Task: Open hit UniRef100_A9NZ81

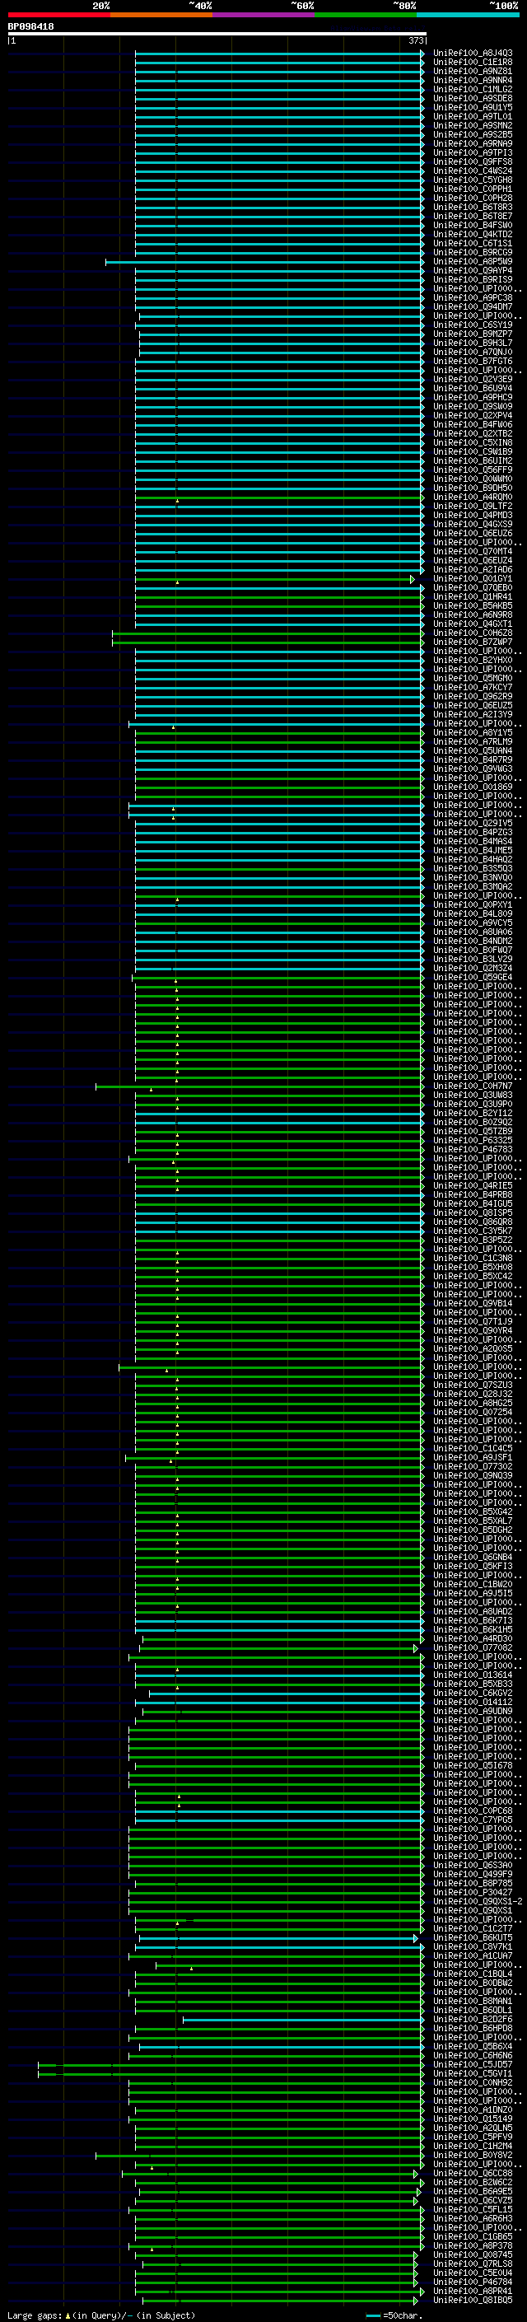Action: coord(473,71)
